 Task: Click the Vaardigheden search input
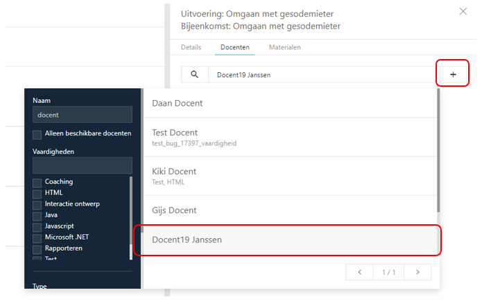[x=82, y=165]
